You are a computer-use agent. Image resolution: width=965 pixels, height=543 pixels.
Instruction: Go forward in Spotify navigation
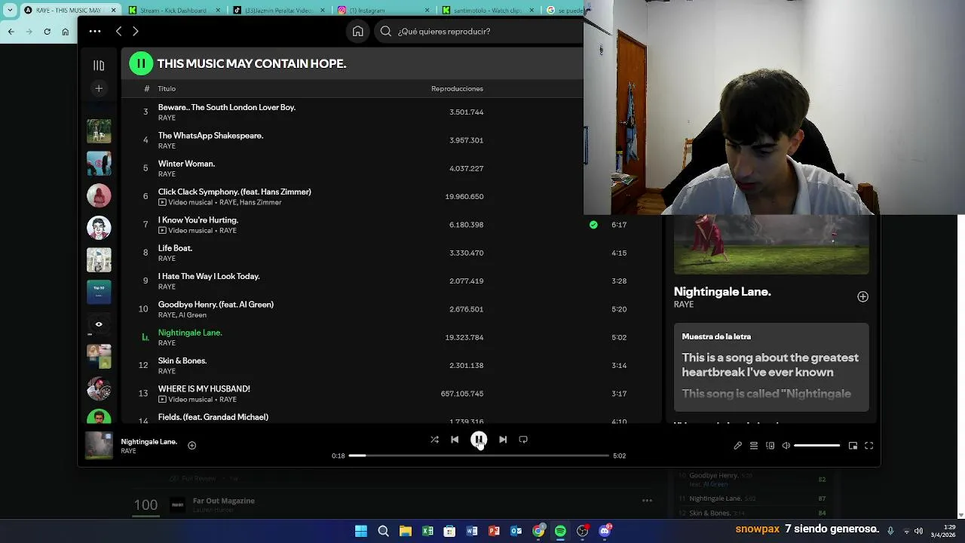136,31
